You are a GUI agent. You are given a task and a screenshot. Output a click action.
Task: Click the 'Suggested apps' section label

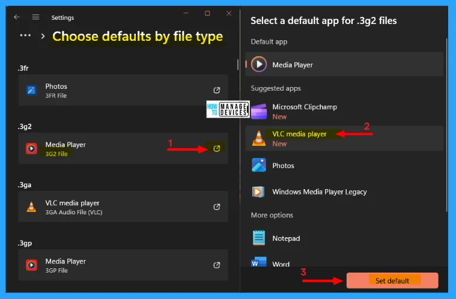pos(276,88)
